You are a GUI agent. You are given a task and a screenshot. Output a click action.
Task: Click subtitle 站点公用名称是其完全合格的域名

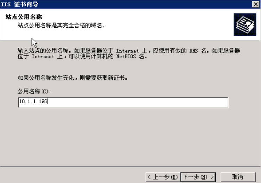click(61, 25)
